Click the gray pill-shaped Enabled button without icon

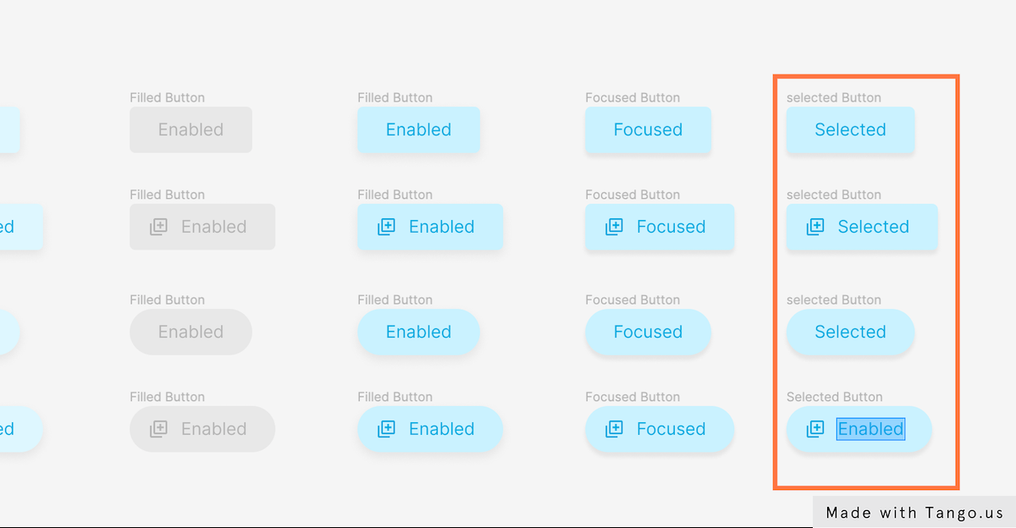190,332
